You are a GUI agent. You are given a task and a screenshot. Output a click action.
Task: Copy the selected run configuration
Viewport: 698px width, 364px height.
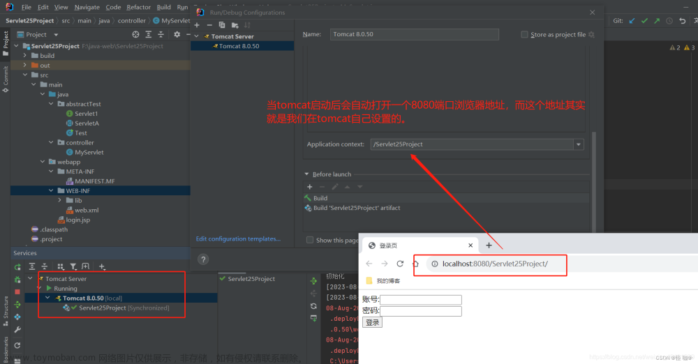[x=222, y=25]
